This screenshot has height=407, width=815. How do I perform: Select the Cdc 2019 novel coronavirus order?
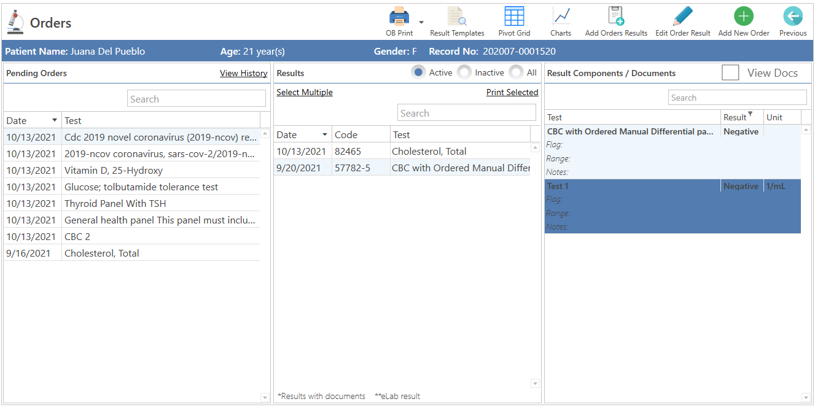pos(132,137)
